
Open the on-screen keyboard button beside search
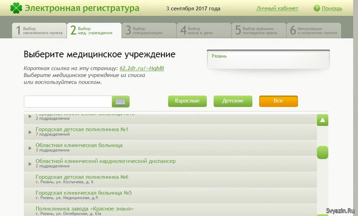(x=121, y=102)
